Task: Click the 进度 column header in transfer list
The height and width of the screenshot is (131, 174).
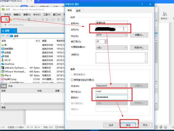Action: tap(57, 91)
